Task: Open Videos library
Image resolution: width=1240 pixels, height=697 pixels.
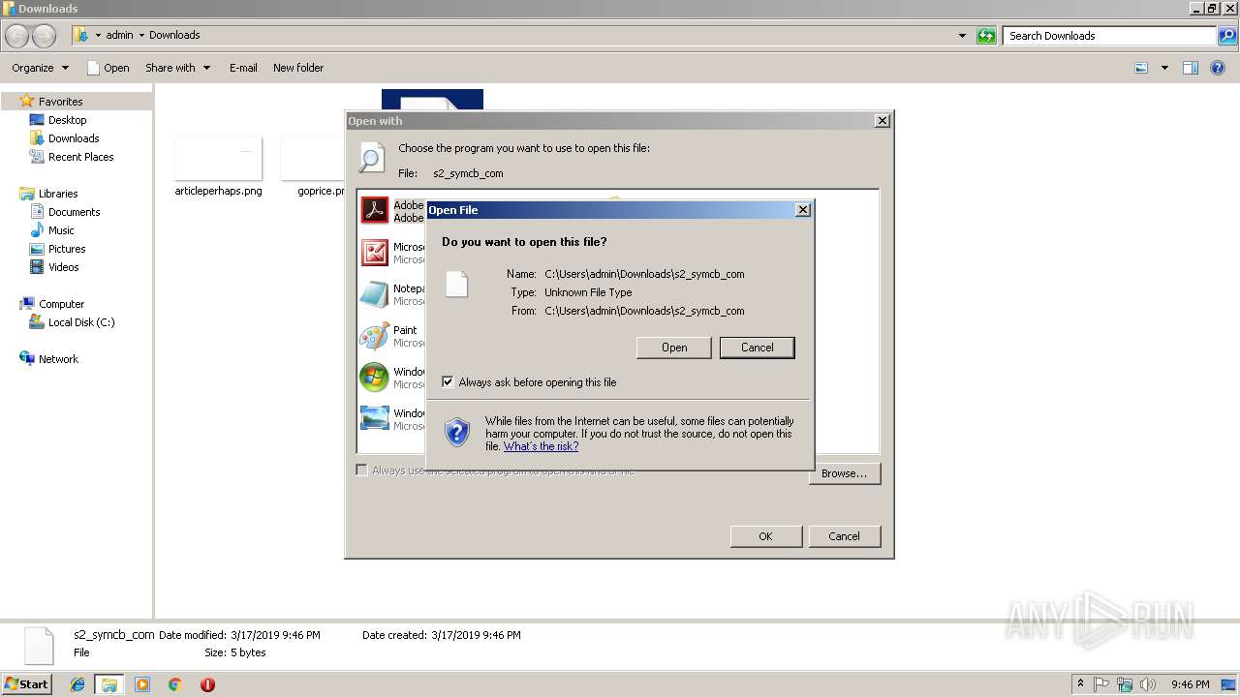Action: click(x=64, y=267)
